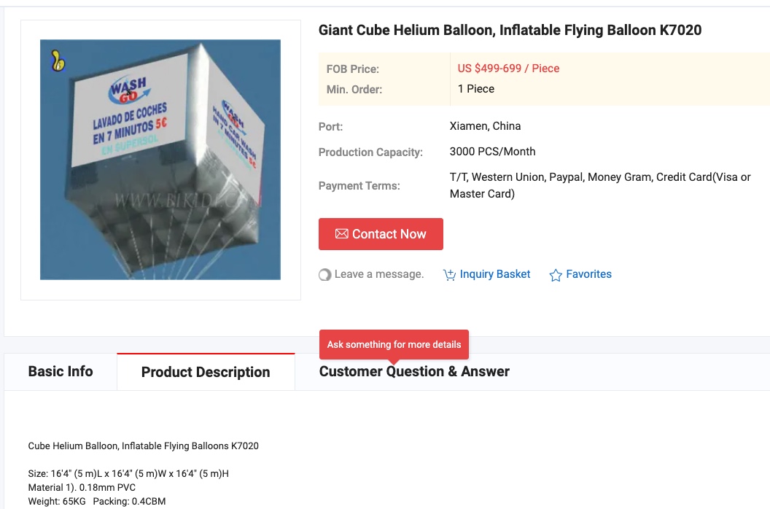Click the US $499-699 / Piece price
Screen dimensions: 770x509
(x=508, y=69)
